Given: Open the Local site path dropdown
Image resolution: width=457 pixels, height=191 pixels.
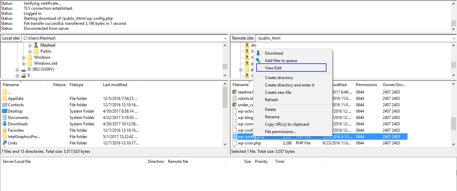Looking at the screenshot, I should (x=225, y=38).
